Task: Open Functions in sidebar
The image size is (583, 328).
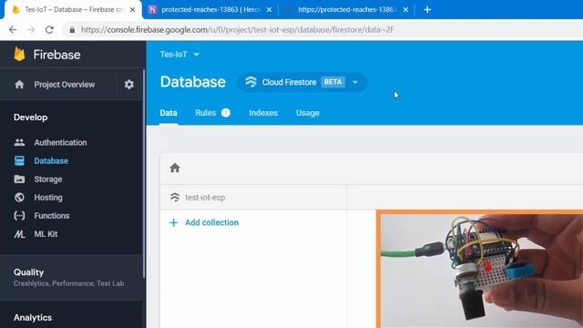Action: pos(52,216)
